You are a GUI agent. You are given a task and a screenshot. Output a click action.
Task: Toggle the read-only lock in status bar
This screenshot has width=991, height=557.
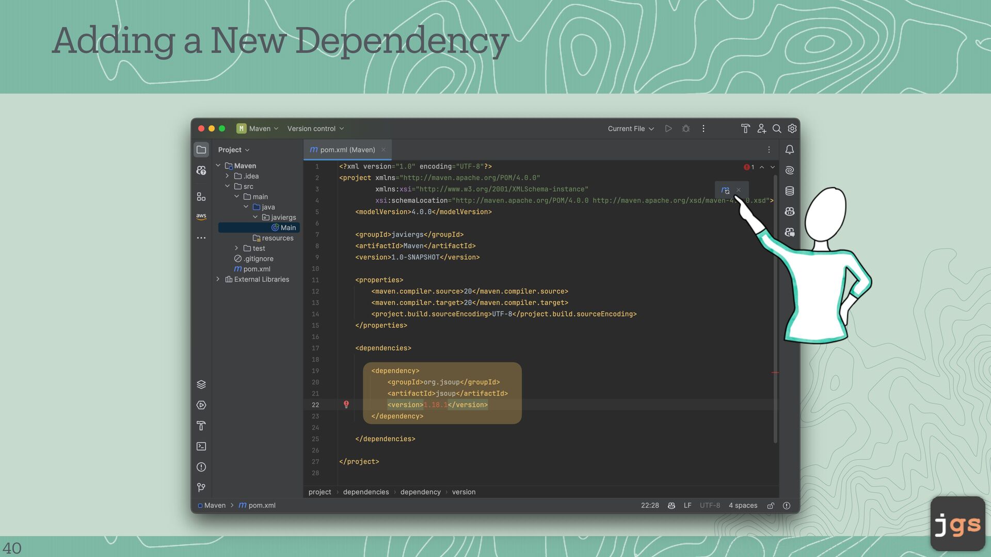[771, 506]
